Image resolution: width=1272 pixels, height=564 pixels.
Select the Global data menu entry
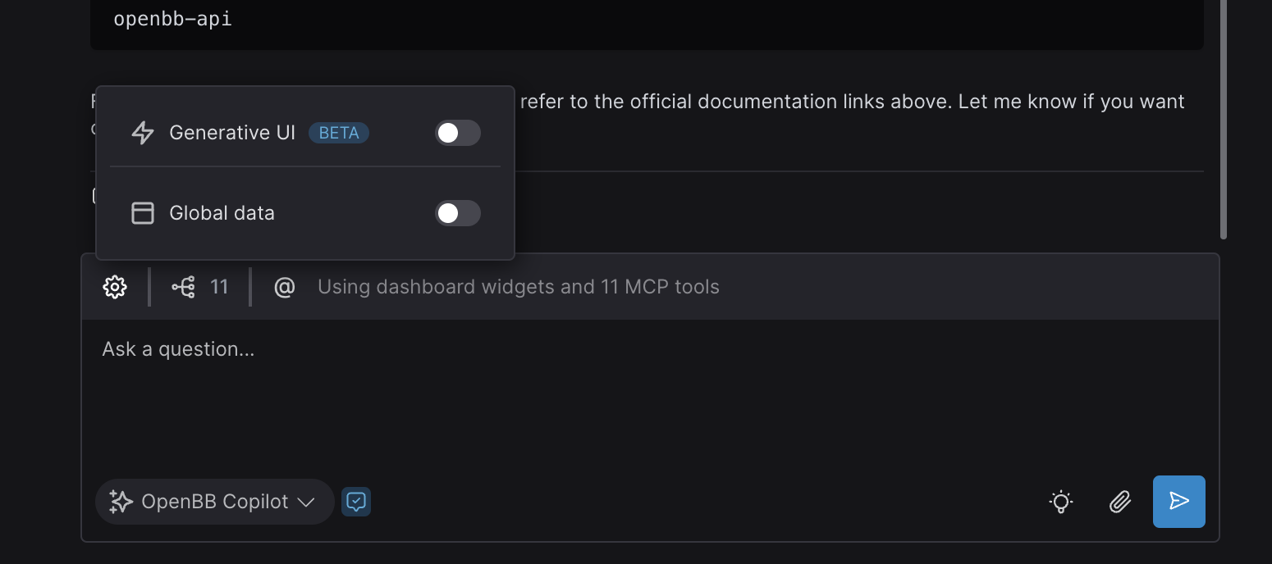tap(222, 213)
